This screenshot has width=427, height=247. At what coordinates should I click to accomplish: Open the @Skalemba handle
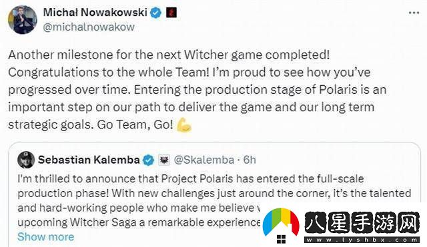pos(204,160)
